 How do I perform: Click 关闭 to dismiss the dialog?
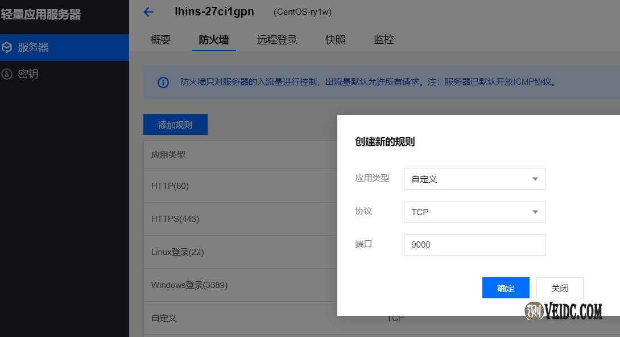coord(560,288)
